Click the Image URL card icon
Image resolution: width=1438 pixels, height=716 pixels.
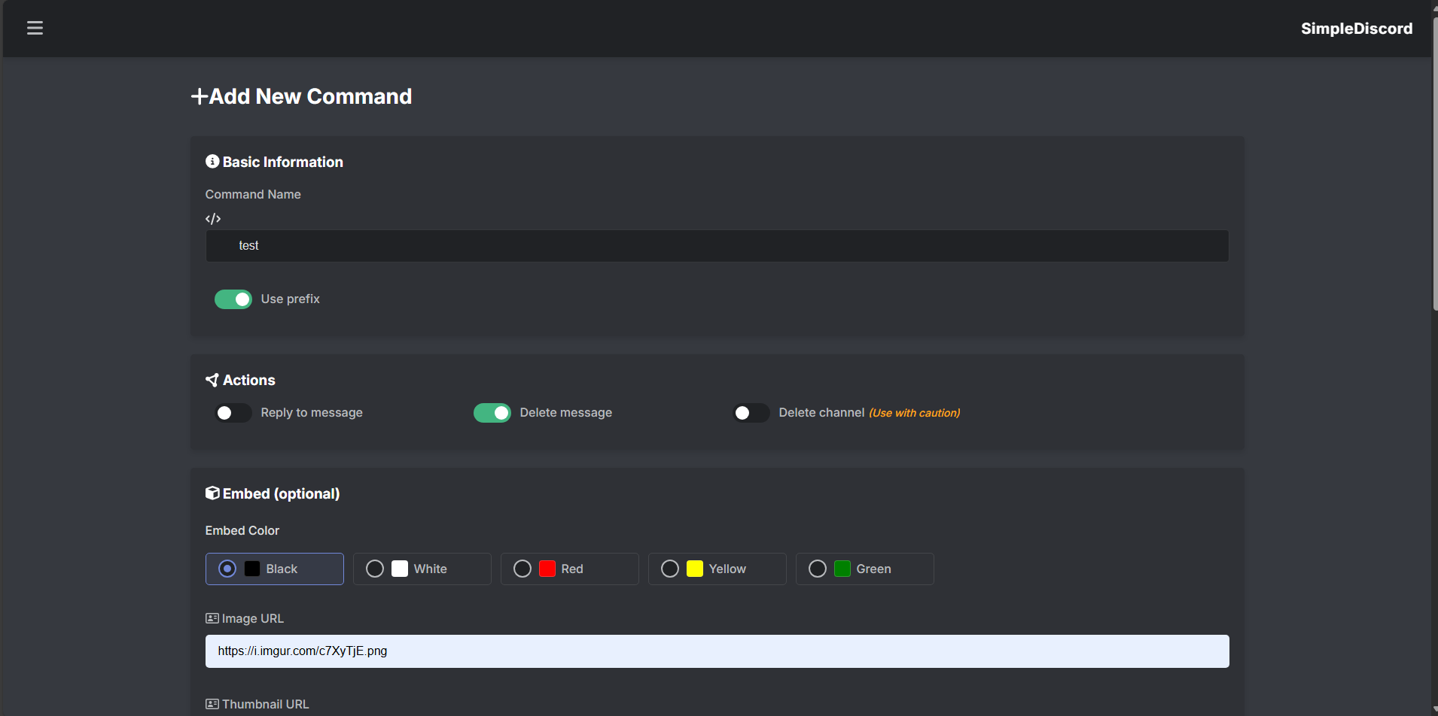pos(212,618)
